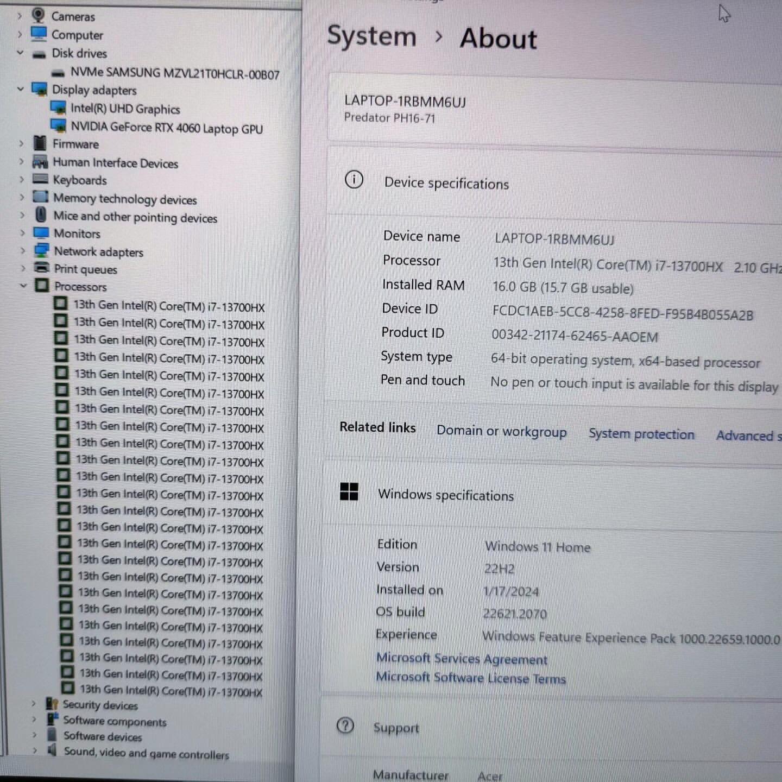Expand the Cameras category in Device Manager

20,16
